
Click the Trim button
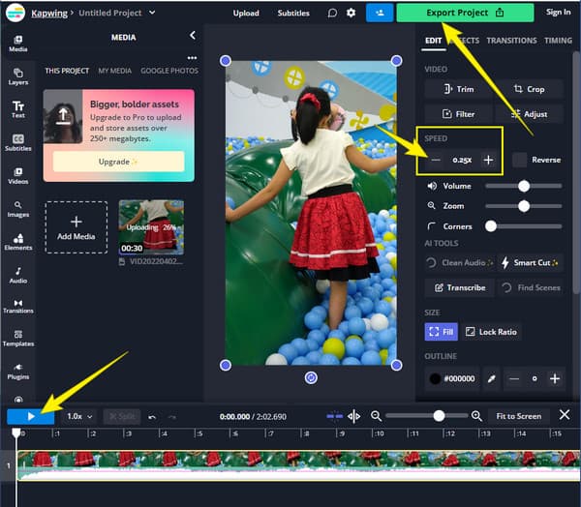coord(458,89)
